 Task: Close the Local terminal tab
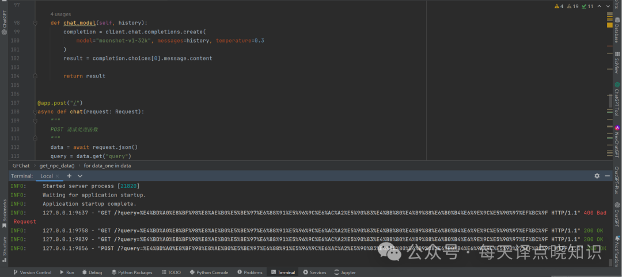pyautogui.click(x=58, y=176)
